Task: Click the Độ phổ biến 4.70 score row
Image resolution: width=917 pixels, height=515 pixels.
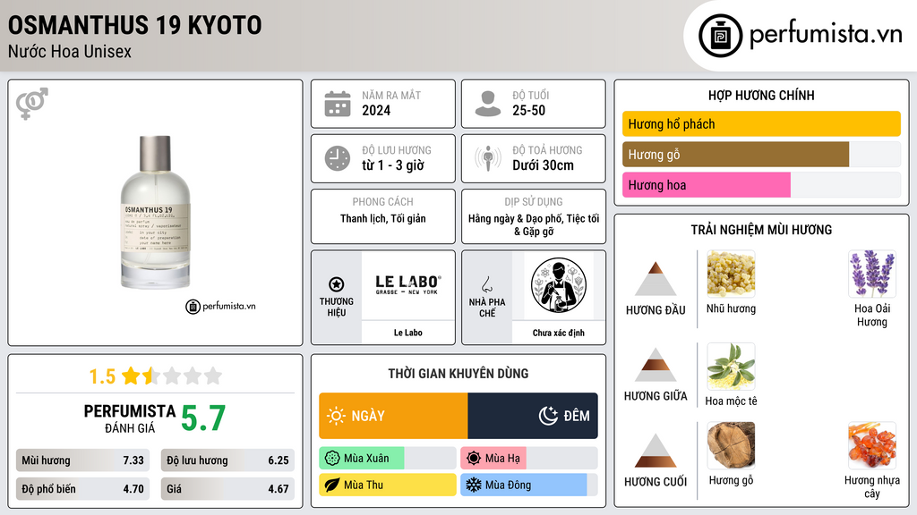Action: tap(82, 489)
